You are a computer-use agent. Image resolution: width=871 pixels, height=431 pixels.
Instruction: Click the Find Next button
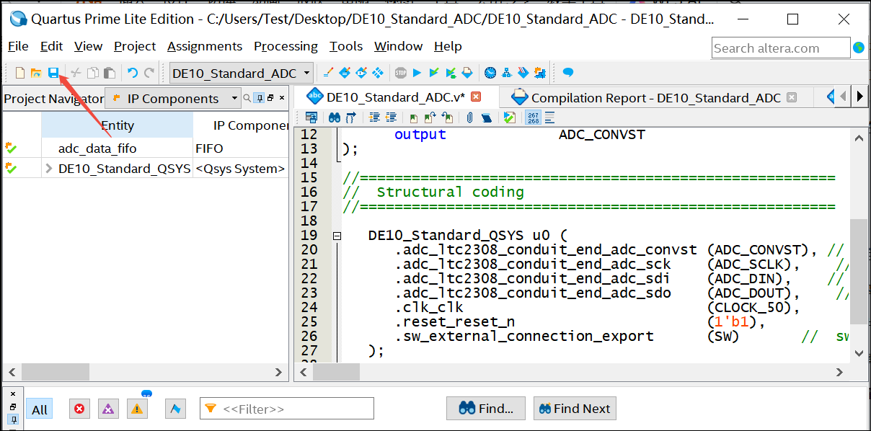(575, 409)
